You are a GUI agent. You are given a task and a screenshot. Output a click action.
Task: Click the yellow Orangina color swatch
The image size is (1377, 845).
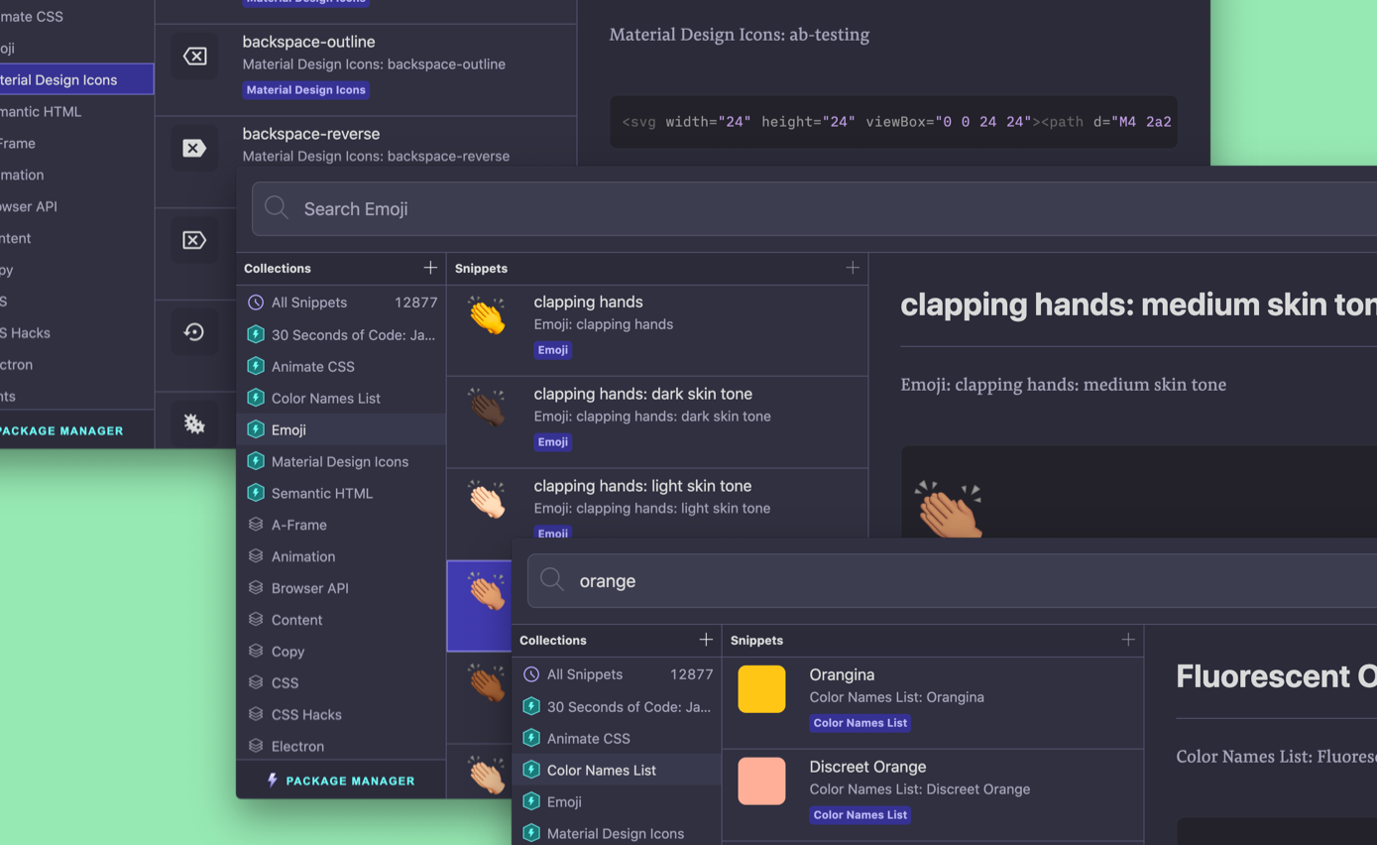point(761,689)
